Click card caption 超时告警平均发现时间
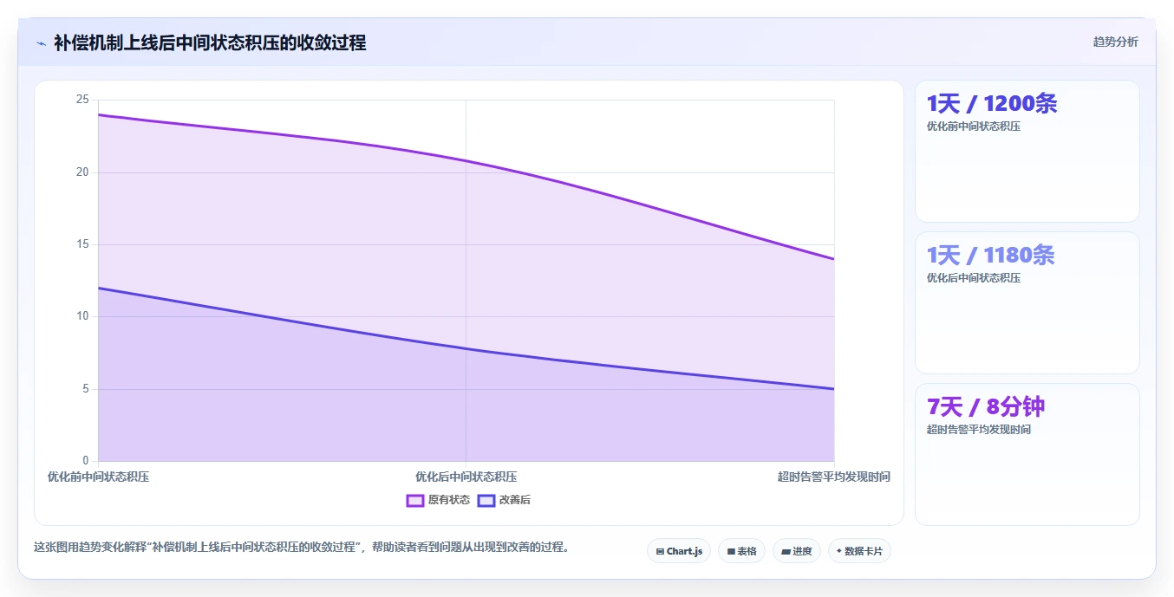The width and height of the screenshot is (1174, 597). pyautogui.click(x=979, y=430)
